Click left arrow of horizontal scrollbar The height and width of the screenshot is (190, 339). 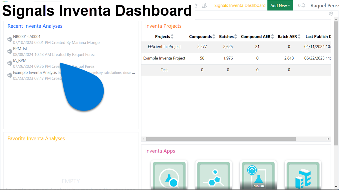[144, 139]
